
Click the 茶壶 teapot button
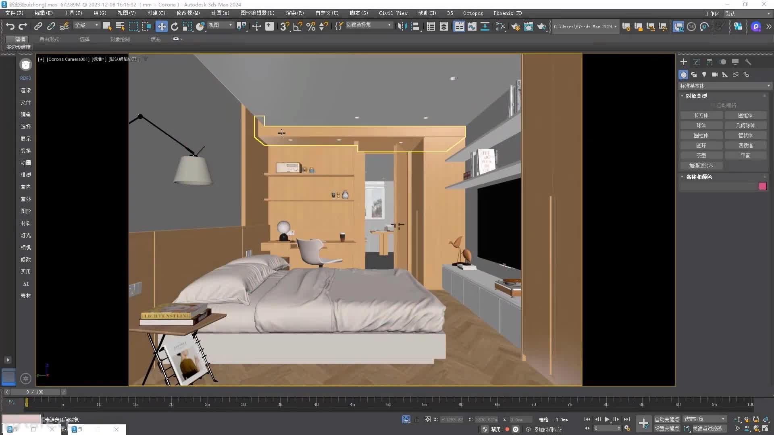click(701, 155)
